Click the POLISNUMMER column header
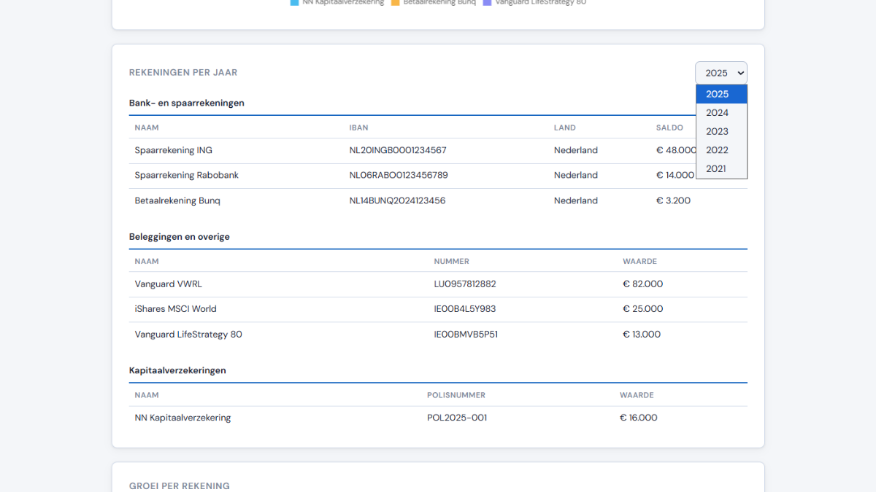 coord(456,395)
